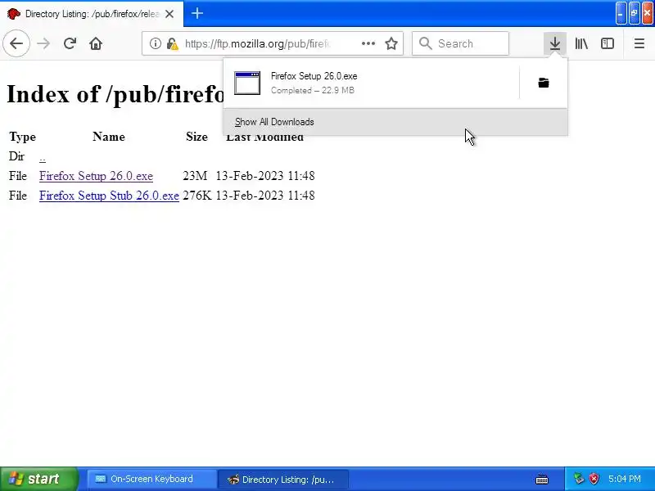Open the Library bookshelf icon
The height and width of the screenshot is (491, 655).
click(x=581, y=43)
